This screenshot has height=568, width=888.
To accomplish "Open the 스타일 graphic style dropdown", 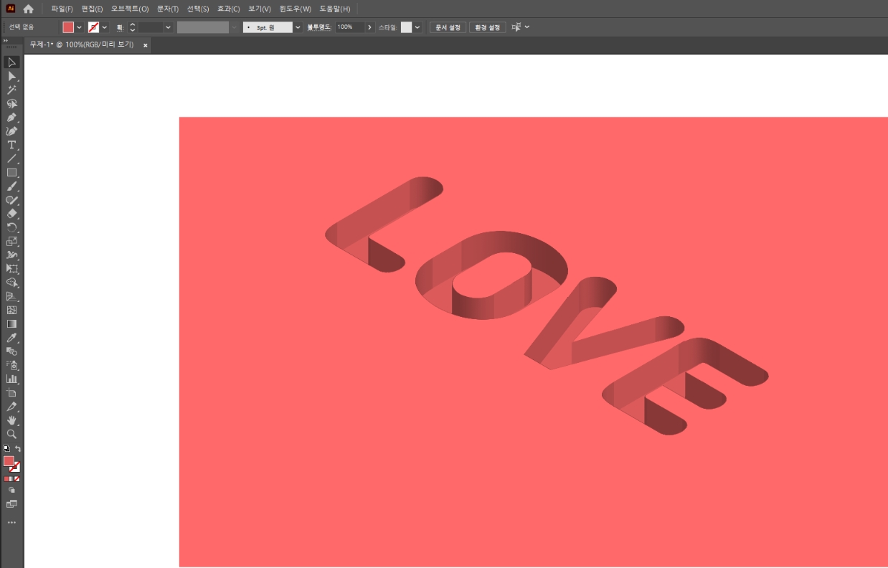I will pos(417,27).
